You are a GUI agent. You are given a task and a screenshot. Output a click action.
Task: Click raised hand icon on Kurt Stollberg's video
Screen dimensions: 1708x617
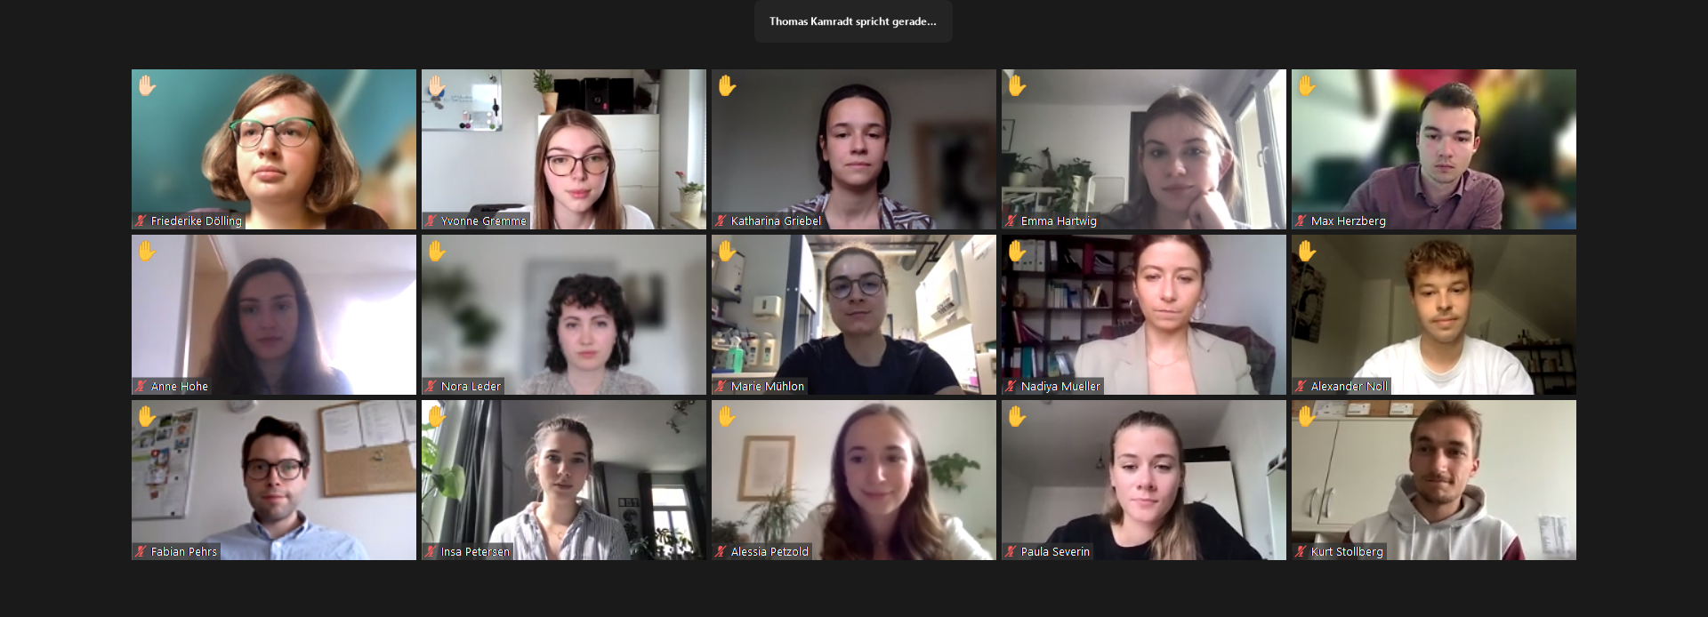click(x=1307, y=417)
